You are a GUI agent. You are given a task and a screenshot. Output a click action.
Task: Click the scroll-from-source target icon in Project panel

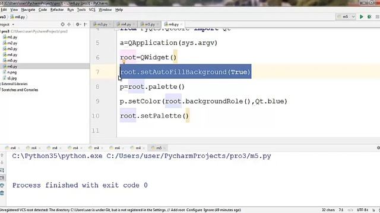tap(62, 24)
